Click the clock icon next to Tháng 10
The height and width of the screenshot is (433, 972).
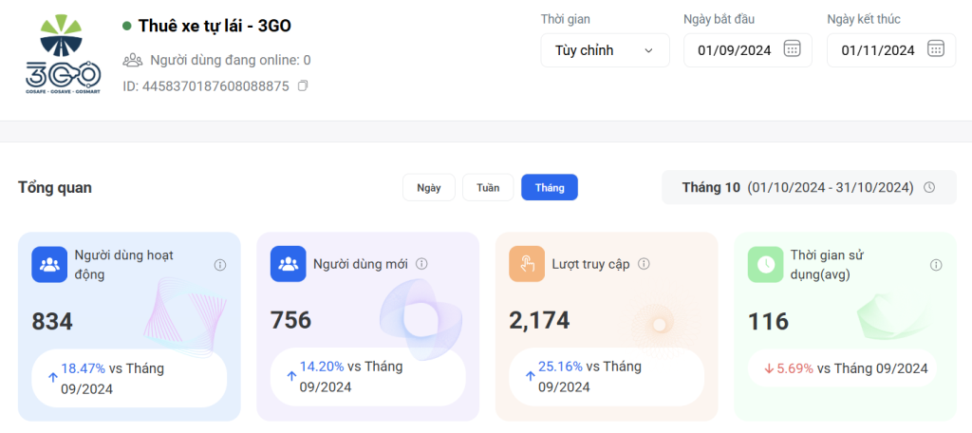[929, 187]
